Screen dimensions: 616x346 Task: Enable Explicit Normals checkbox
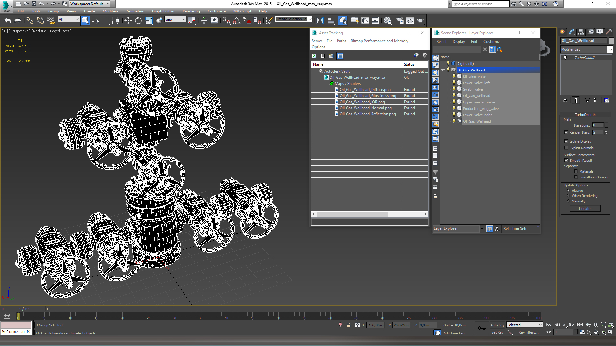coord(566,148)
